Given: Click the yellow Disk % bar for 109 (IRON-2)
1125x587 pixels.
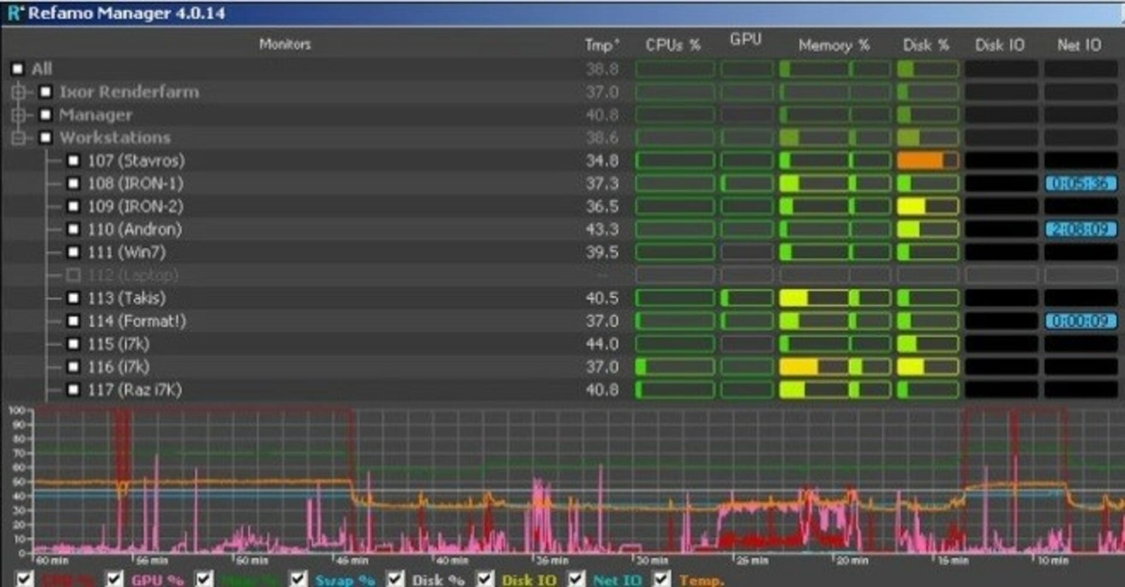Looking at the screenshot, I should click(927, 206).
